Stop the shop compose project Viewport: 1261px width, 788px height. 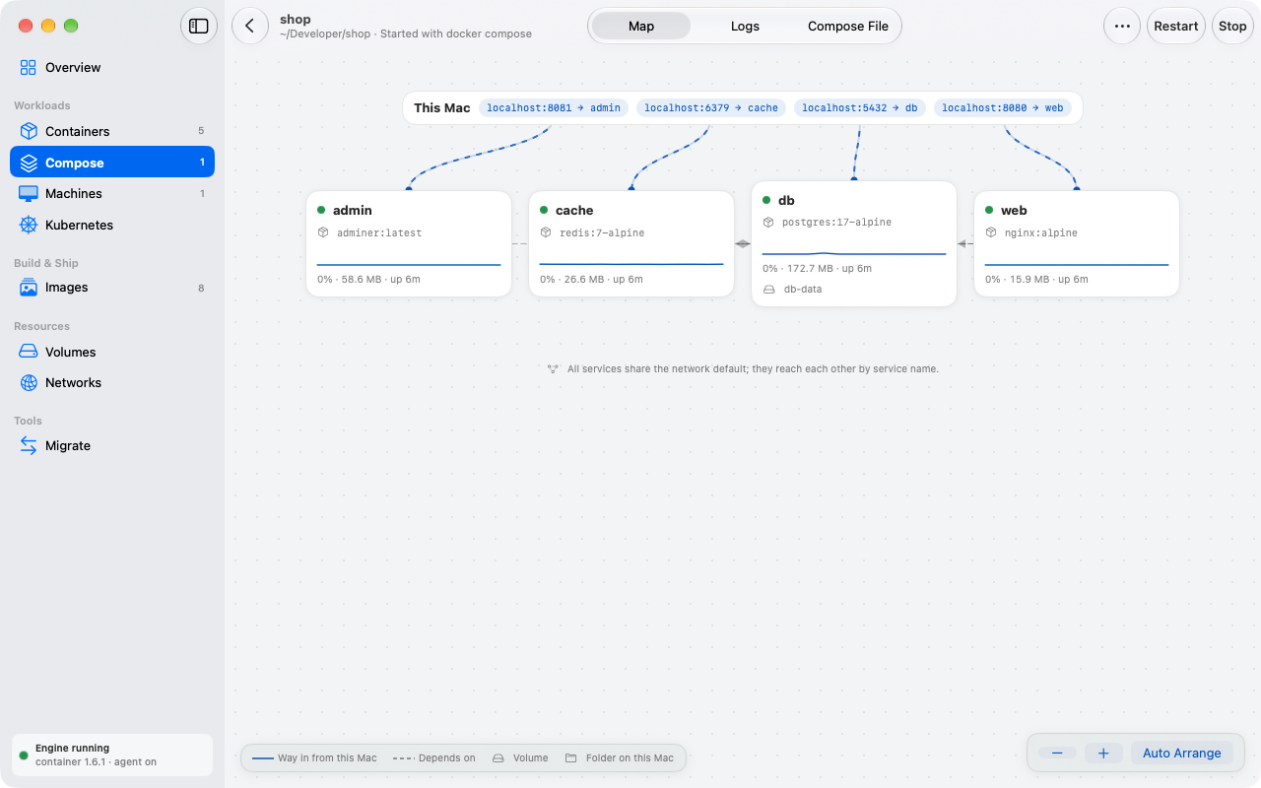[x=1232, y=27]
